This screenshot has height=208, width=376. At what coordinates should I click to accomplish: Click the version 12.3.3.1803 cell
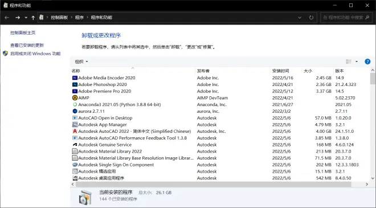tap(347, 165)
